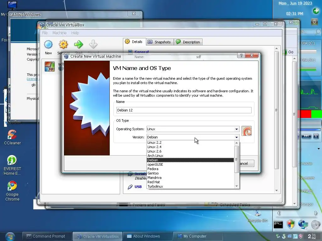
Task: Select Red Hat in the version list
Action: 190,182
